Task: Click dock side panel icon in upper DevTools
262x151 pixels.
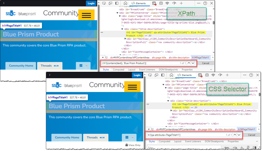Action: point(117,3)
